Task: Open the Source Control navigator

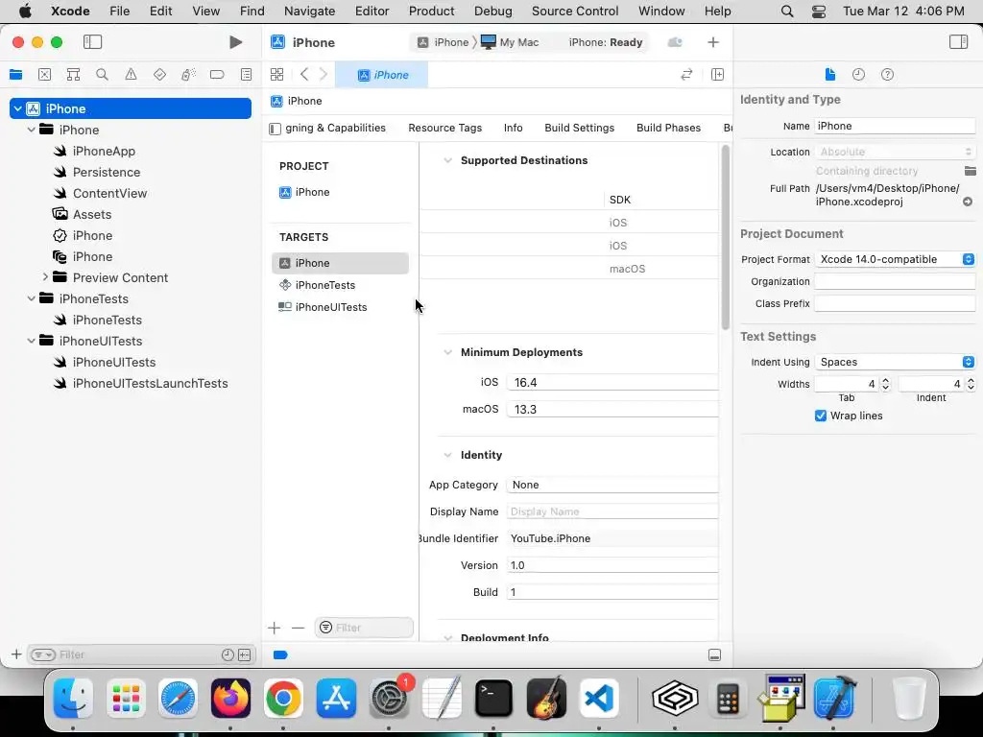Action: coord(44,75)
